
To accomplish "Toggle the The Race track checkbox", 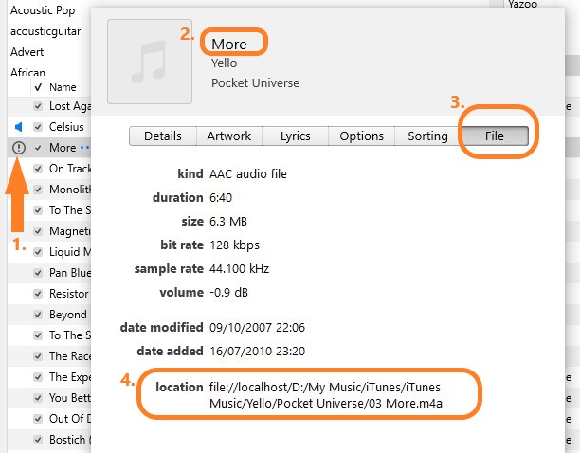I will pos(38,356).
